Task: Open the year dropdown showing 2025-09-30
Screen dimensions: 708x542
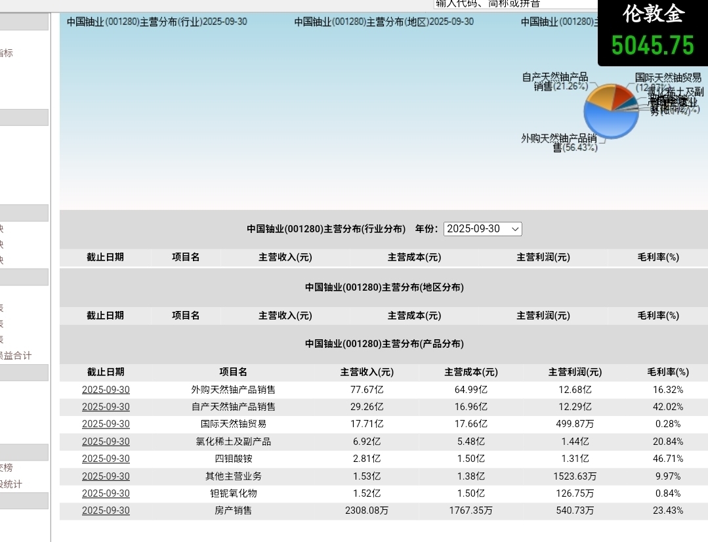Action: (483, 229)
